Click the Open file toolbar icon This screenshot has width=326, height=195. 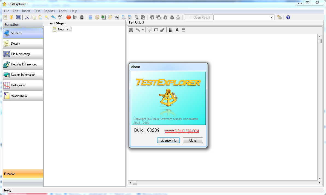pos(12,18)
